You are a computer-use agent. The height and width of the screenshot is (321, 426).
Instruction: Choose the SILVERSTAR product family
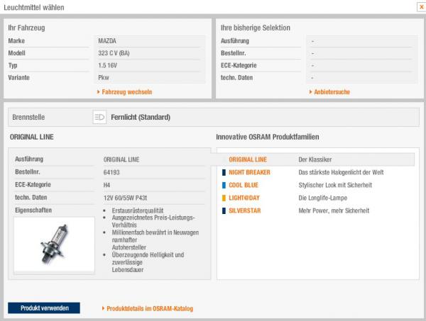[245, 210]
